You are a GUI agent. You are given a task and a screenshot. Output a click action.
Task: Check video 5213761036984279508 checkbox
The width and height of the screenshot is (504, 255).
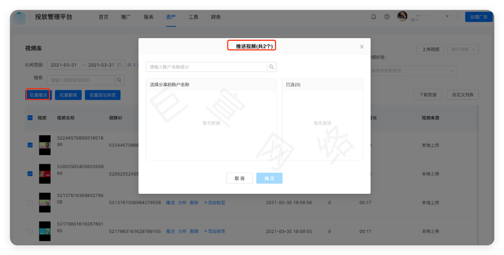[x=30, y=202]
